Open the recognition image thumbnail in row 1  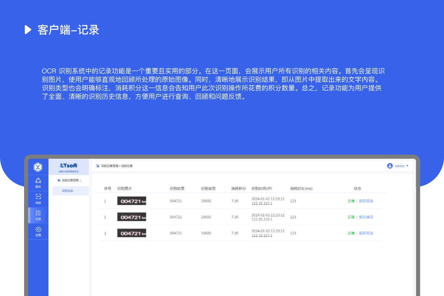pos(132,201)
